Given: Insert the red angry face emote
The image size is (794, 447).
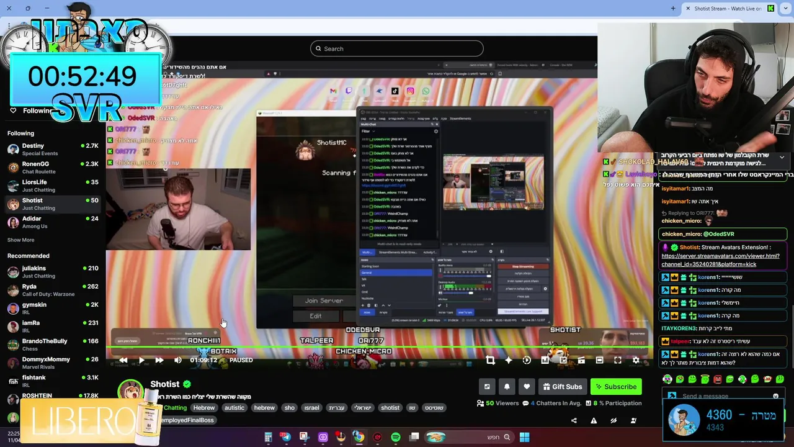Looking at the screenshot, I should click(718, 379).
